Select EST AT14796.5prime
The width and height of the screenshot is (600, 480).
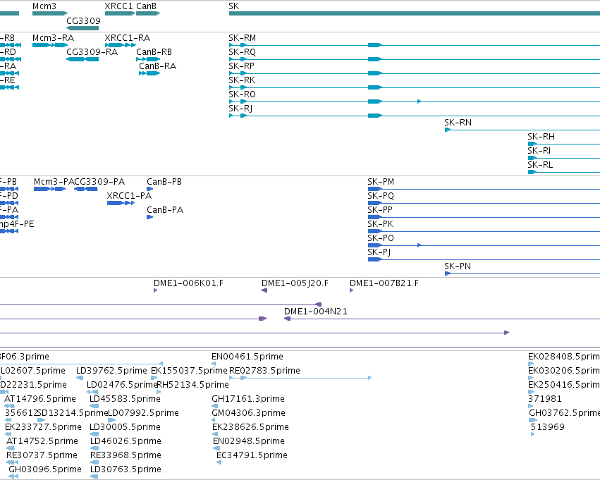(10, 406)
